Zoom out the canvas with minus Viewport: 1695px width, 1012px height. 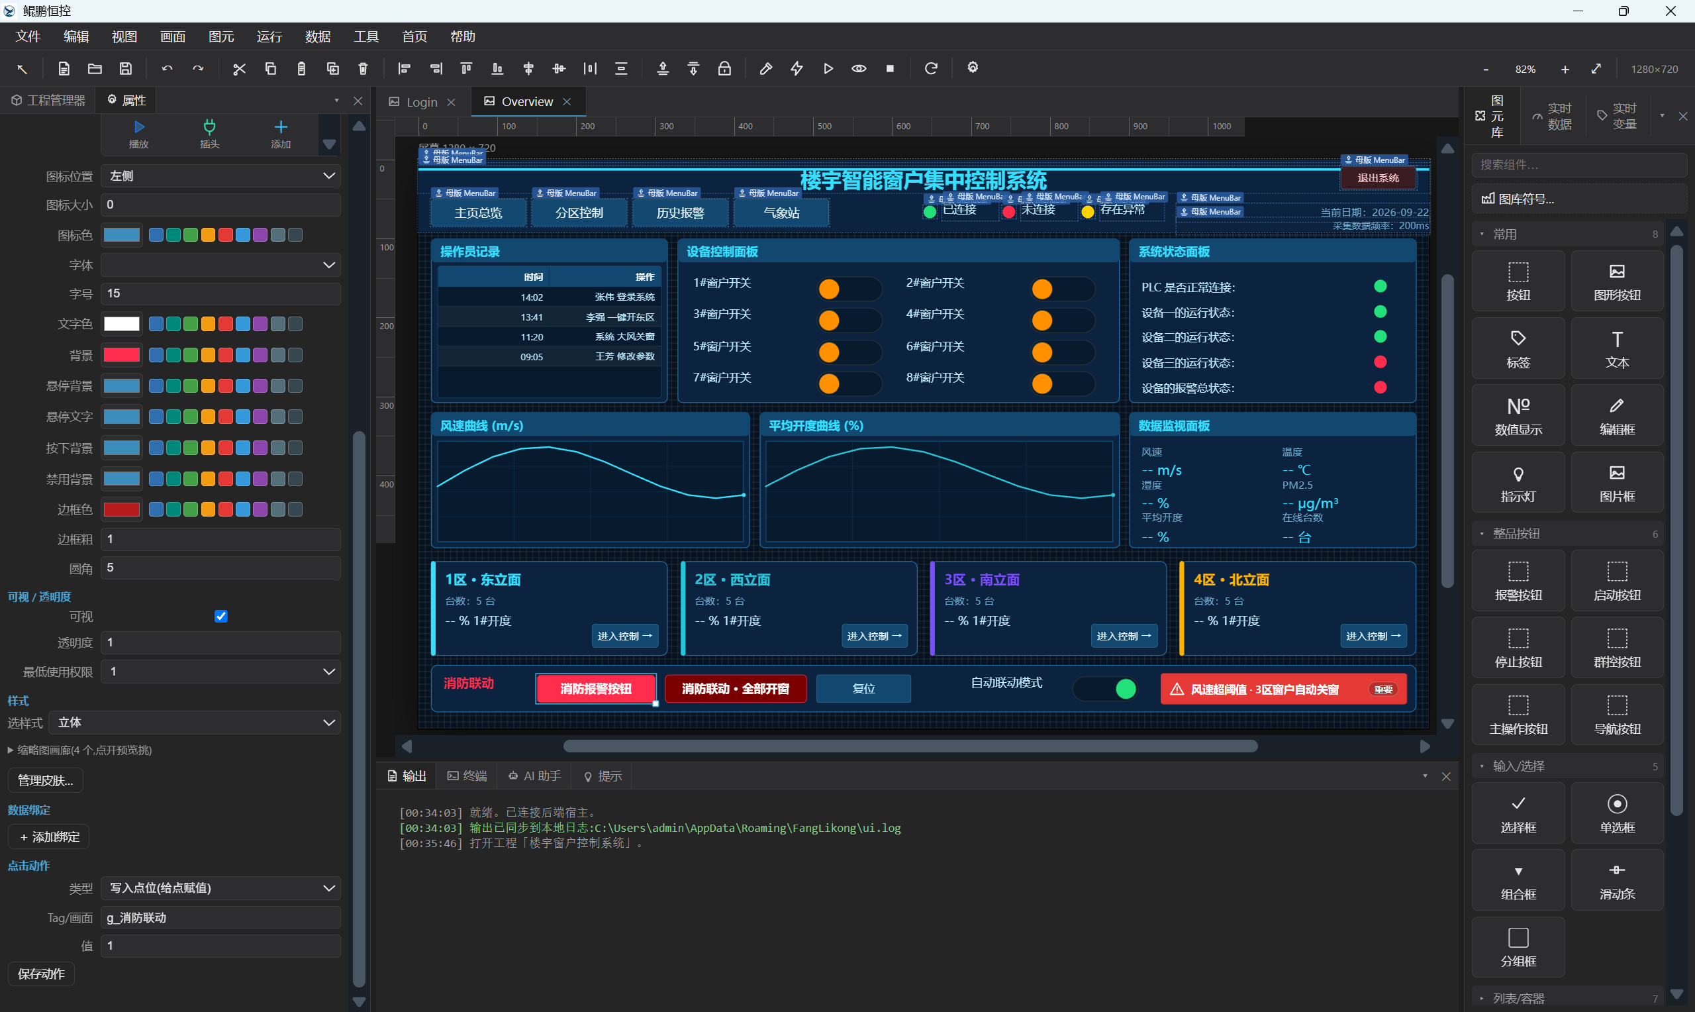[x=1486, y=70]
